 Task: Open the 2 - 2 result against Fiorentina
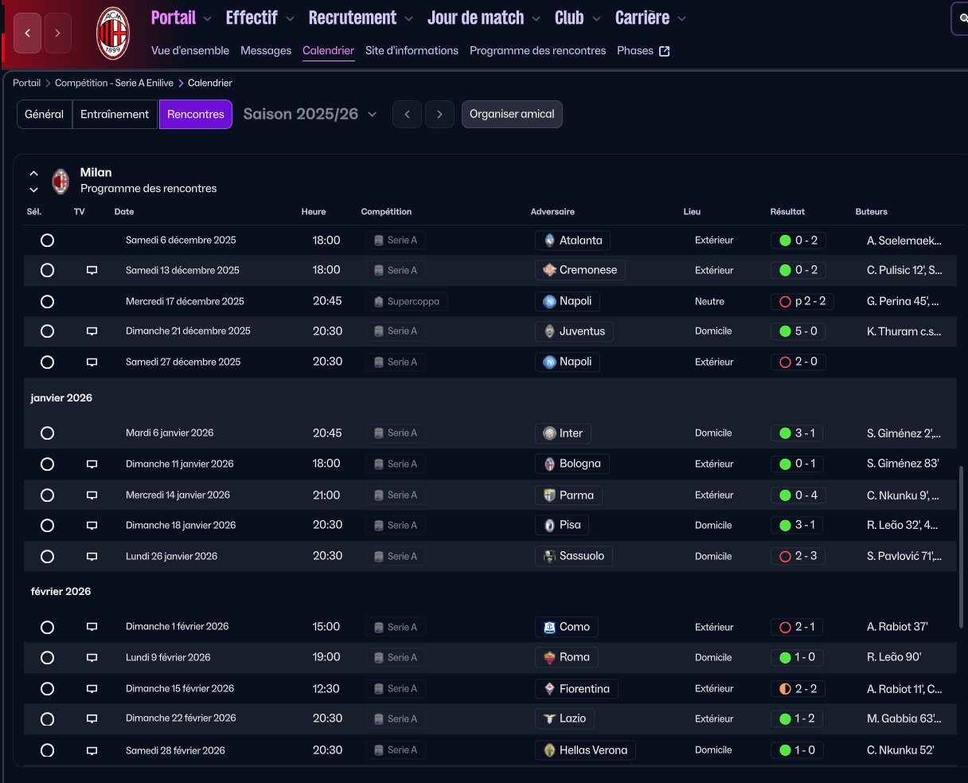tap(797, 689)
